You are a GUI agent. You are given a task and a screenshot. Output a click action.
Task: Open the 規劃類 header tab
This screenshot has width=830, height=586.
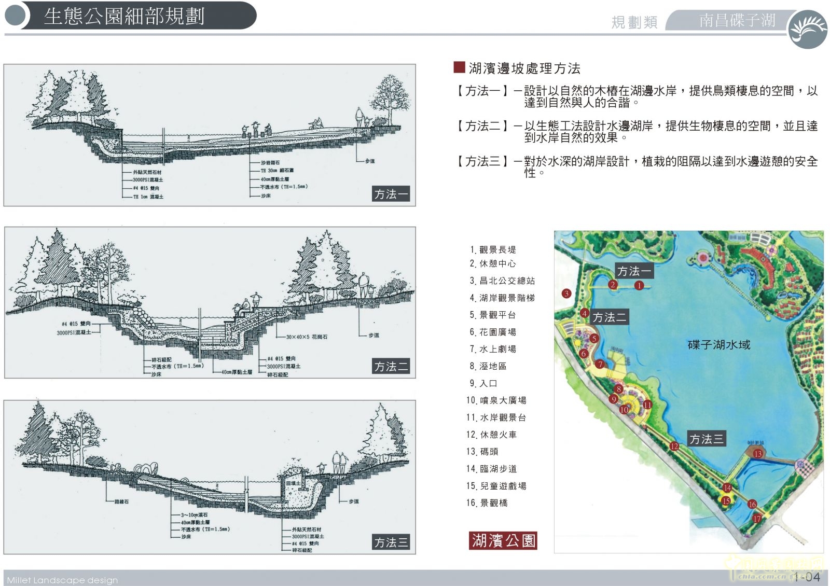click(x=634, y=22)
